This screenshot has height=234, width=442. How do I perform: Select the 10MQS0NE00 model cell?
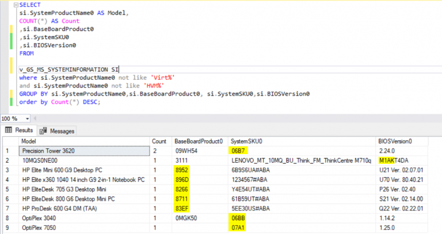point(84,160)
